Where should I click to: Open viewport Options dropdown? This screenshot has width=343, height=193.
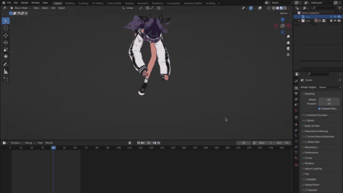[x=285, y=13]
